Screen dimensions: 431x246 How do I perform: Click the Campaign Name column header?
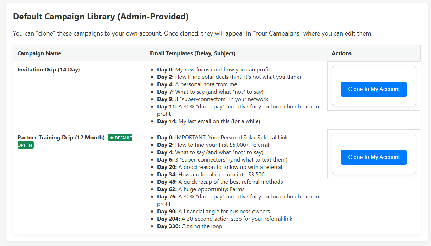click(39, 53)
